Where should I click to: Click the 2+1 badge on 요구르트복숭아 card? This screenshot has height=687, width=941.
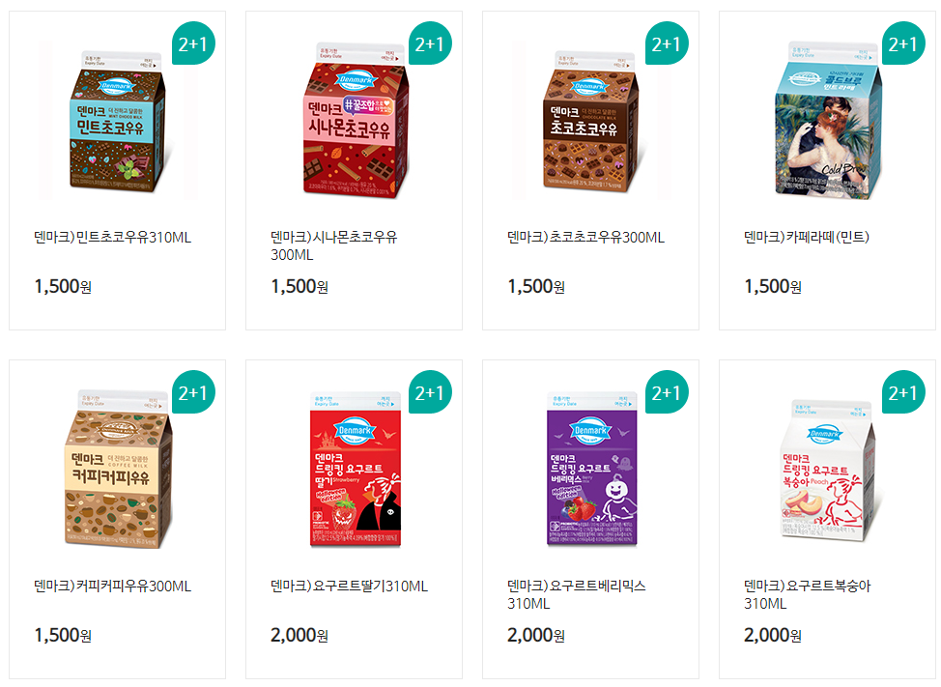pyautogui.click(x=903, y=392)
